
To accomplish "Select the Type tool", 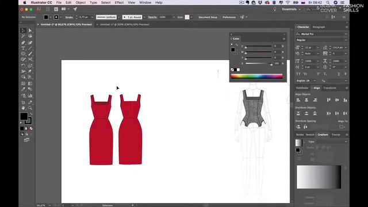I will [23, 48].
